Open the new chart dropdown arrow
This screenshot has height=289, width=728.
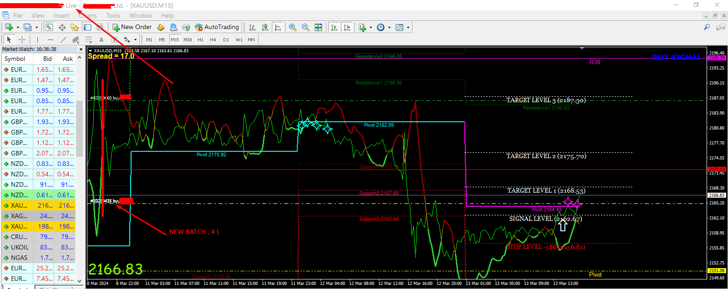(18, 27)
